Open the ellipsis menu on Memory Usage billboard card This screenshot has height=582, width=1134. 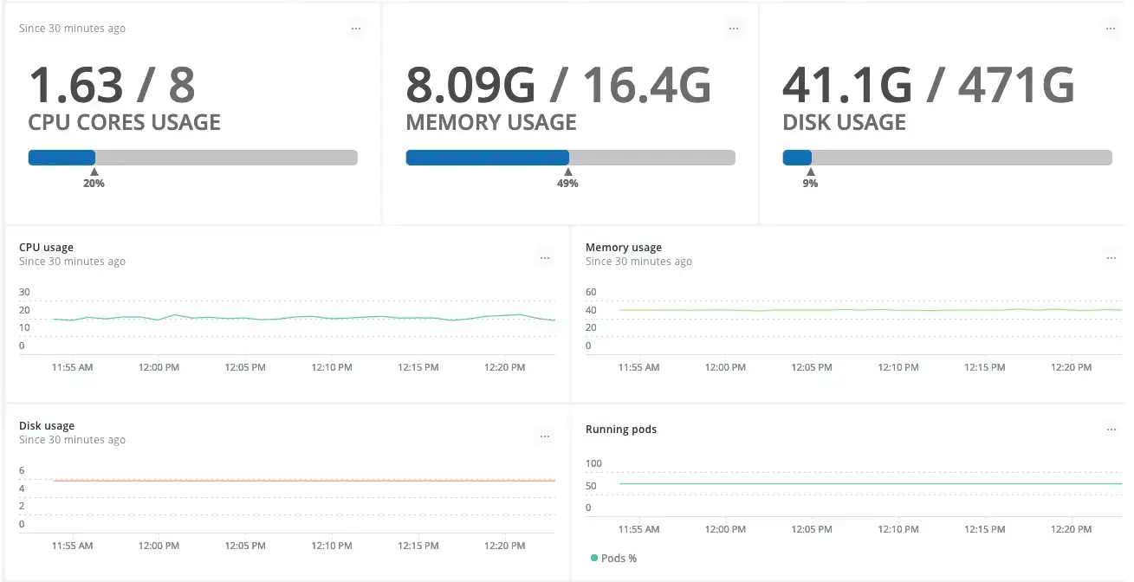[x=734, y=29]
